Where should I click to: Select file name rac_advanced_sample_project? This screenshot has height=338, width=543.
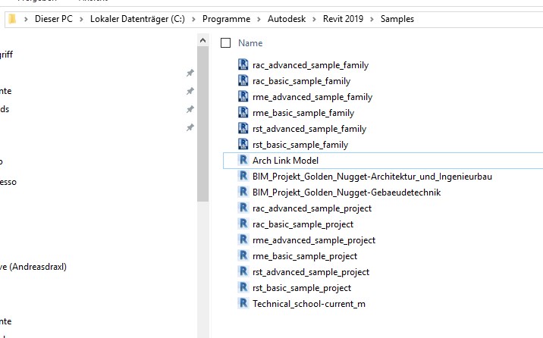[x=312, y=208]
